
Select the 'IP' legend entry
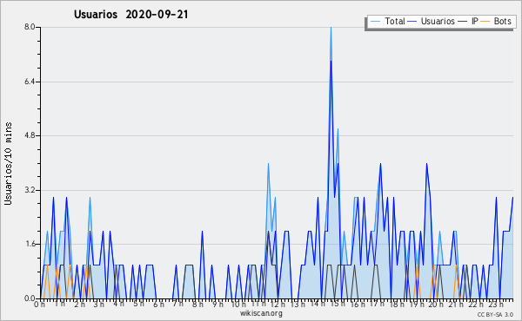pos(475,21)
